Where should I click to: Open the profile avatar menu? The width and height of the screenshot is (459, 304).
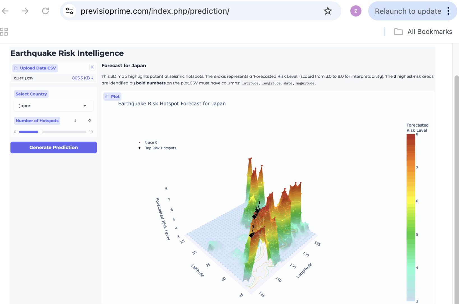coord(356,11)
